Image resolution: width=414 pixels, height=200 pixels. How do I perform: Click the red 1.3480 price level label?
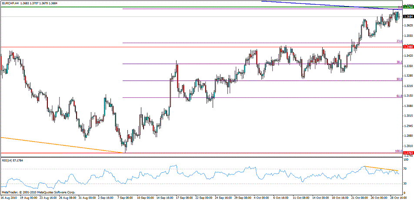pos(408,47)
